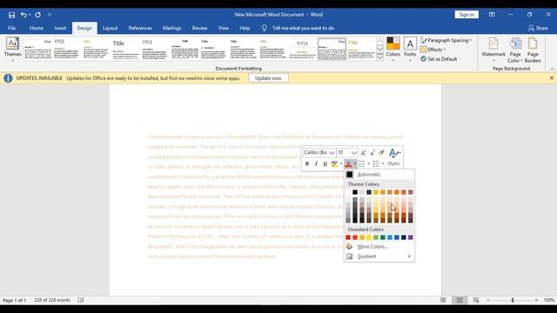Apply text highlight color in mini toolbar

click(x=334, y=164)
